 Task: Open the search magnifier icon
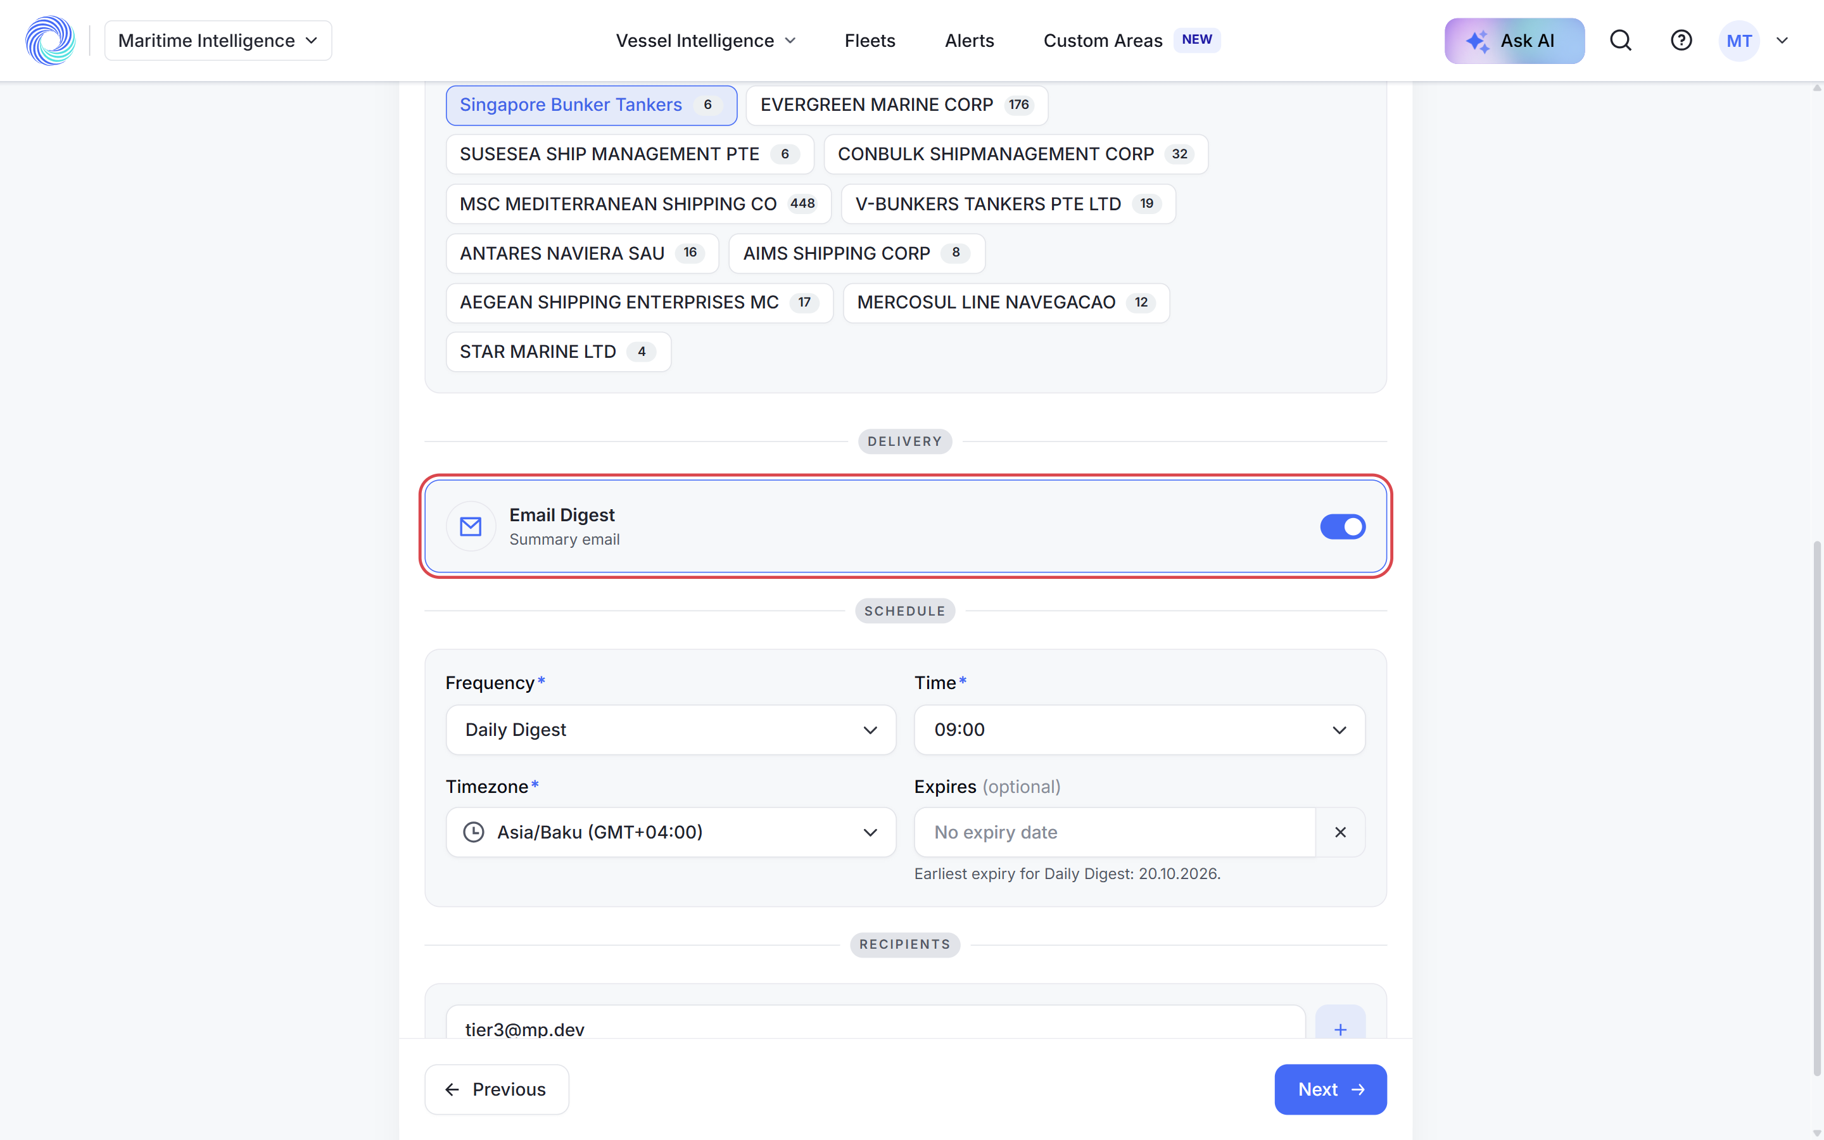click(1621, 41)
